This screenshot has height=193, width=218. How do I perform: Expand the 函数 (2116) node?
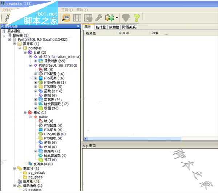click(36, 91)
